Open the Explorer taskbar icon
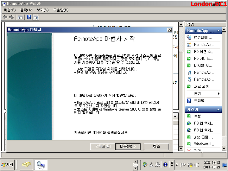The height and width of the screenshot is (171, 228). pos(26,165)
